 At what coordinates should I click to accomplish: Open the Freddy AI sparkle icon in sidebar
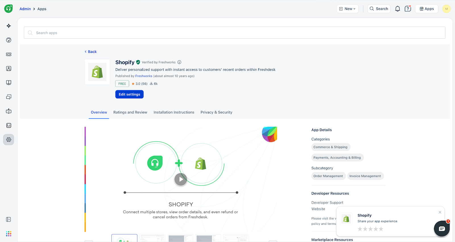click(x=9, y=26)
